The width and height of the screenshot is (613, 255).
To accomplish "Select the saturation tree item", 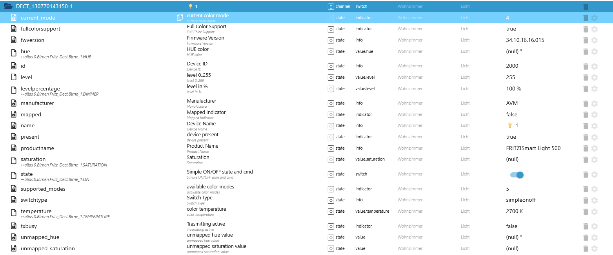I will click(x=33, y=159).
